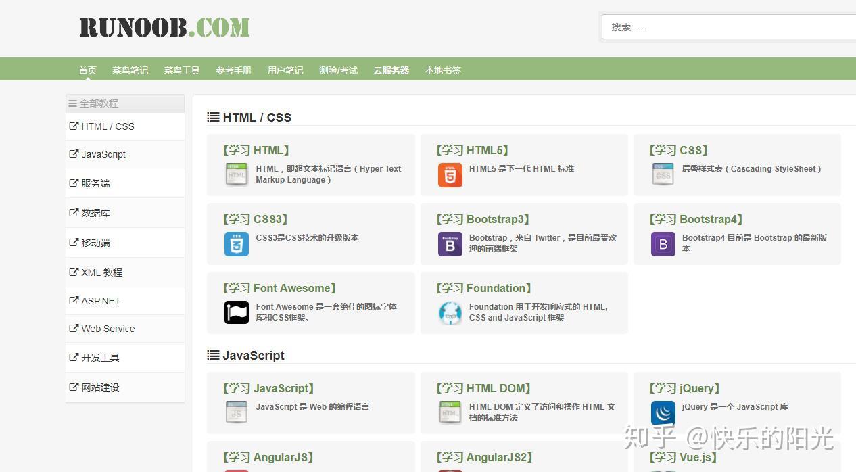The width and height of the screenshot is (856, 472).
Task: Click the list icon before JavaScript heading
Action: [x=213, y=355]
